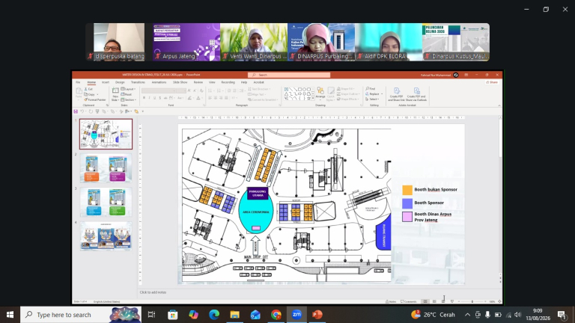Click the Find magnifier command
Screen dimensions: 575x323
tap(371, 89)
